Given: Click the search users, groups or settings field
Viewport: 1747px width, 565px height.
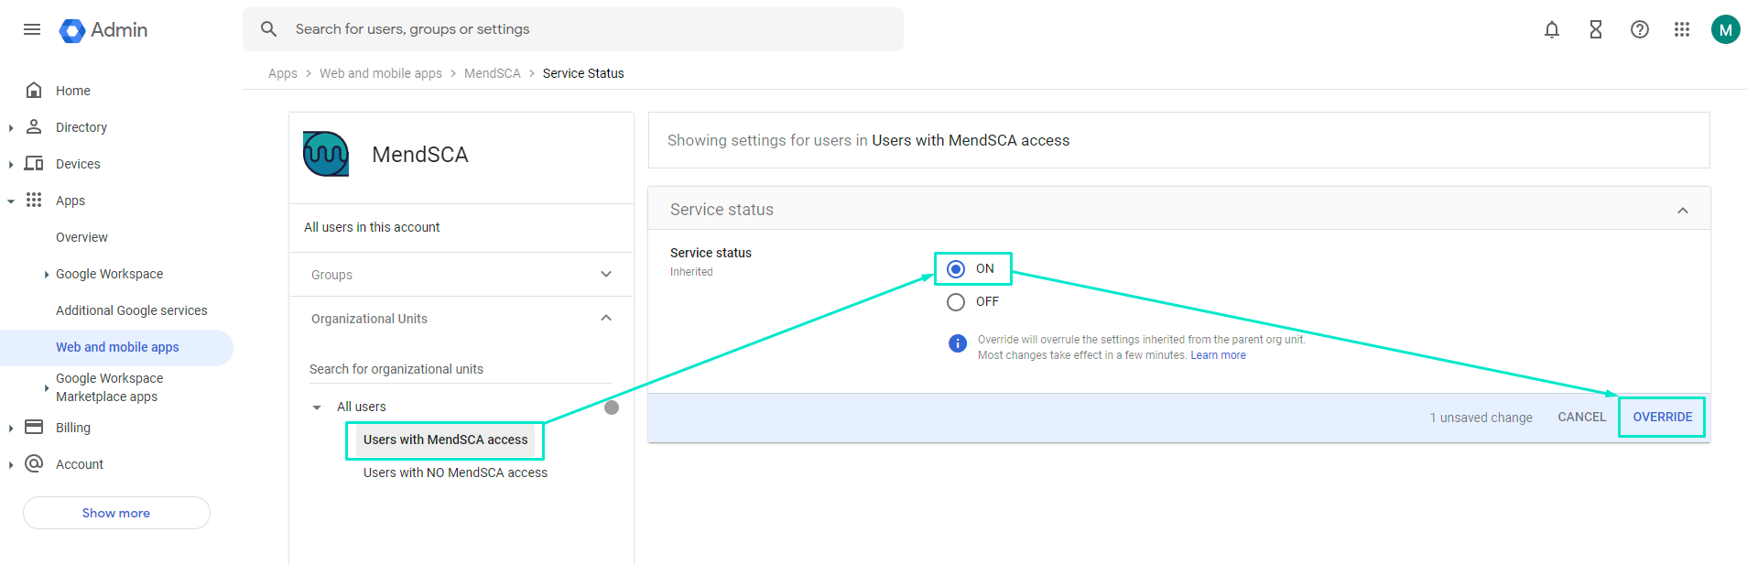Looking at the screenshot, I should tap(586, 29).
